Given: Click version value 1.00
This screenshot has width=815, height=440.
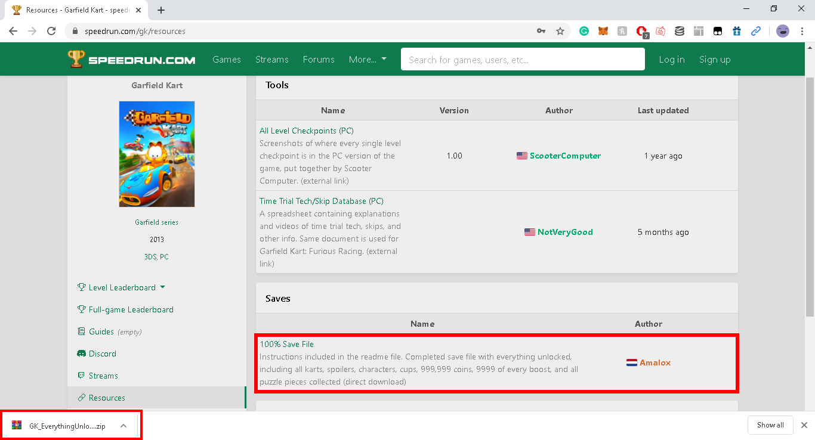Looking at the screenshot, I should coord(454,156).
